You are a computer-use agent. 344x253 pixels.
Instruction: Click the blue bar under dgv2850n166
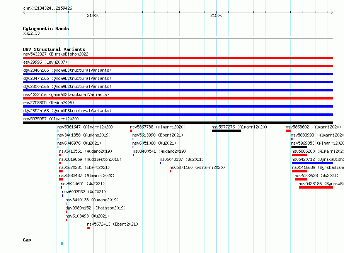click(178, 90)
